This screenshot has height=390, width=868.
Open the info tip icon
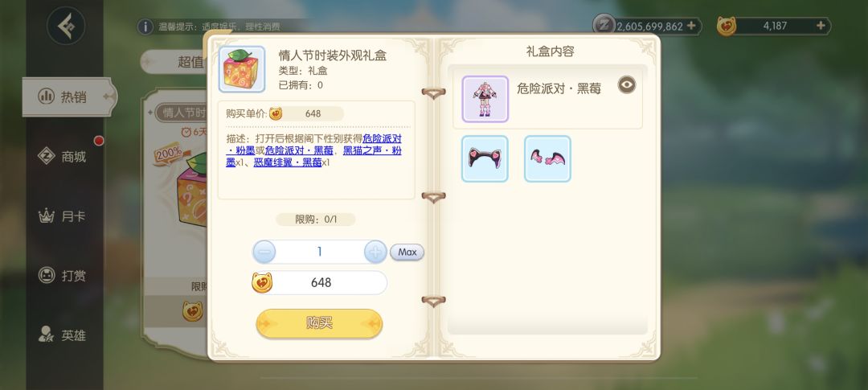[x=145, y=26]
